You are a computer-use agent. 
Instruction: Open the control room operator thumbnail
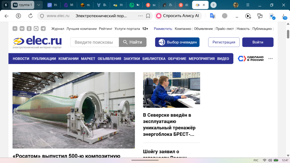click(x=171, y=90)
